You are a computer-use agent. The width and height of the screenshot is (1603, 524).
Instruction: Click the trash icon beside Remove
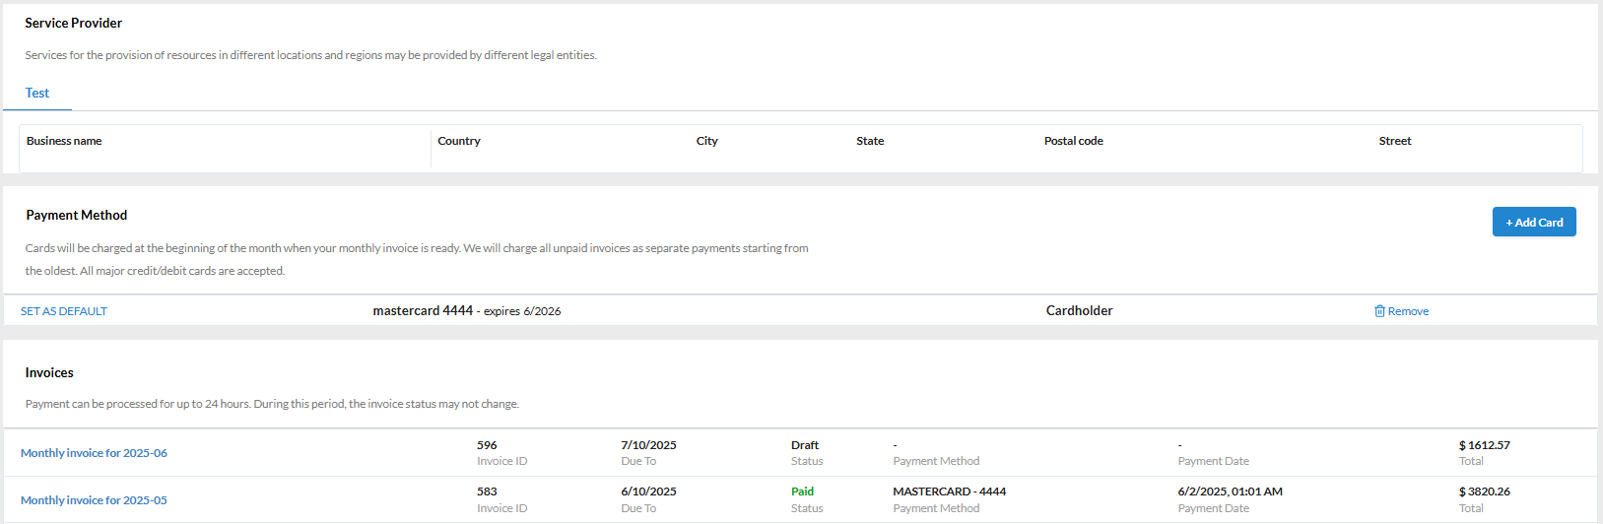tap(1379, 311)
